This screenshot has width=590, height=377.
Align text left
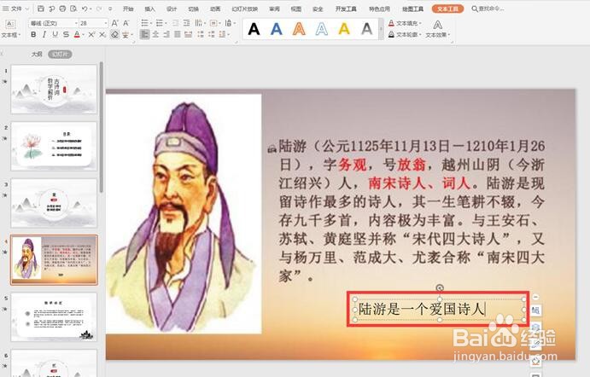coord(144,35)
